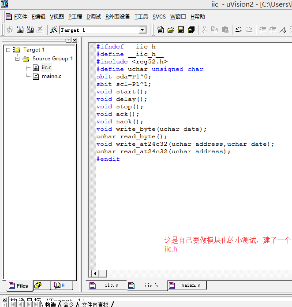Select the Files tab in project panel
This screenshot has width=292, height=307.
pos(19,286)
